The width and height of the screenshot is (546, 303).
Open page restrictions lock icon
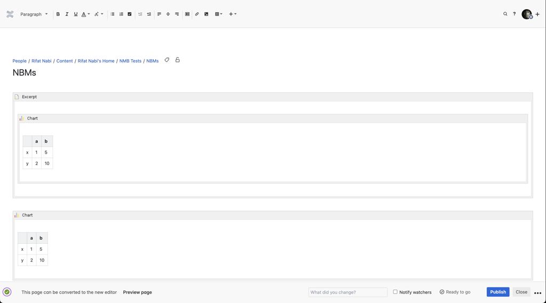[x=178, y=60]
